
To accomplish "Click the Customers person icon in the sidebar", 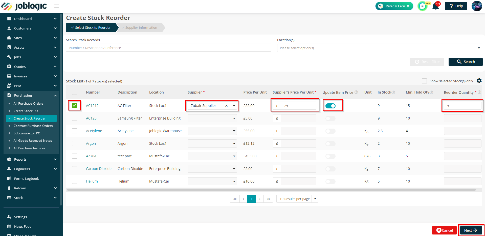I will [9, 28].
